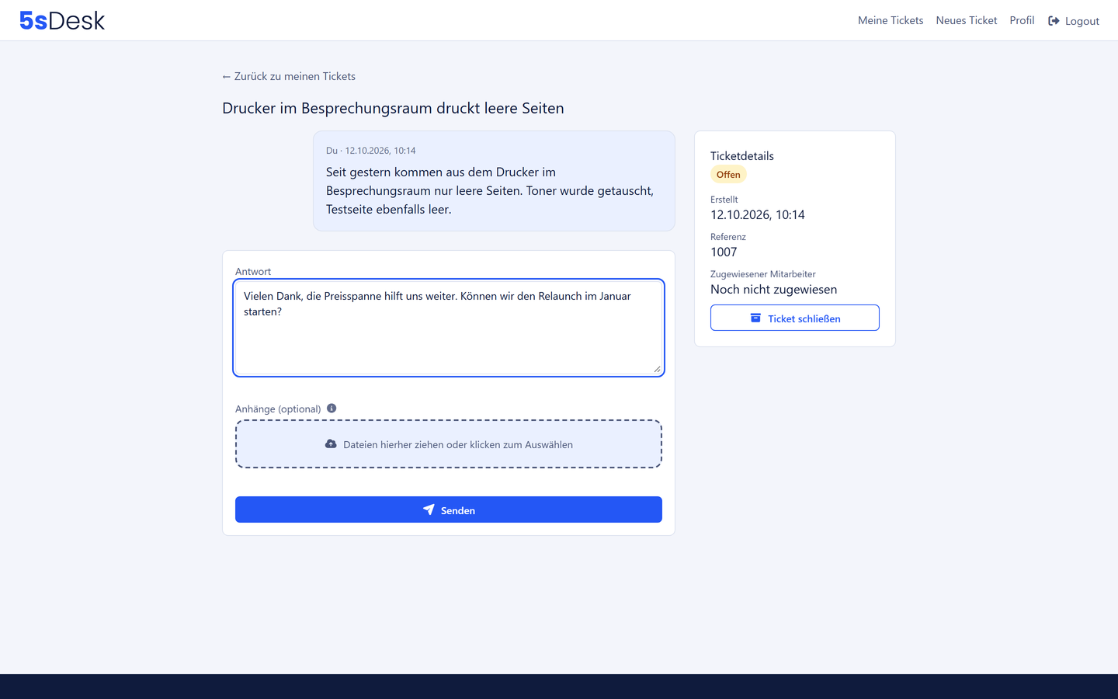The image size is (1118, 699).
Task: Click the Antwort field label
Action: click(x=253, y=272)
